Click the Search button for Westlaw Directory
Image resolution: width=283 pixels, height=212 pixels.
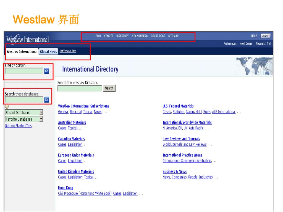109,88
